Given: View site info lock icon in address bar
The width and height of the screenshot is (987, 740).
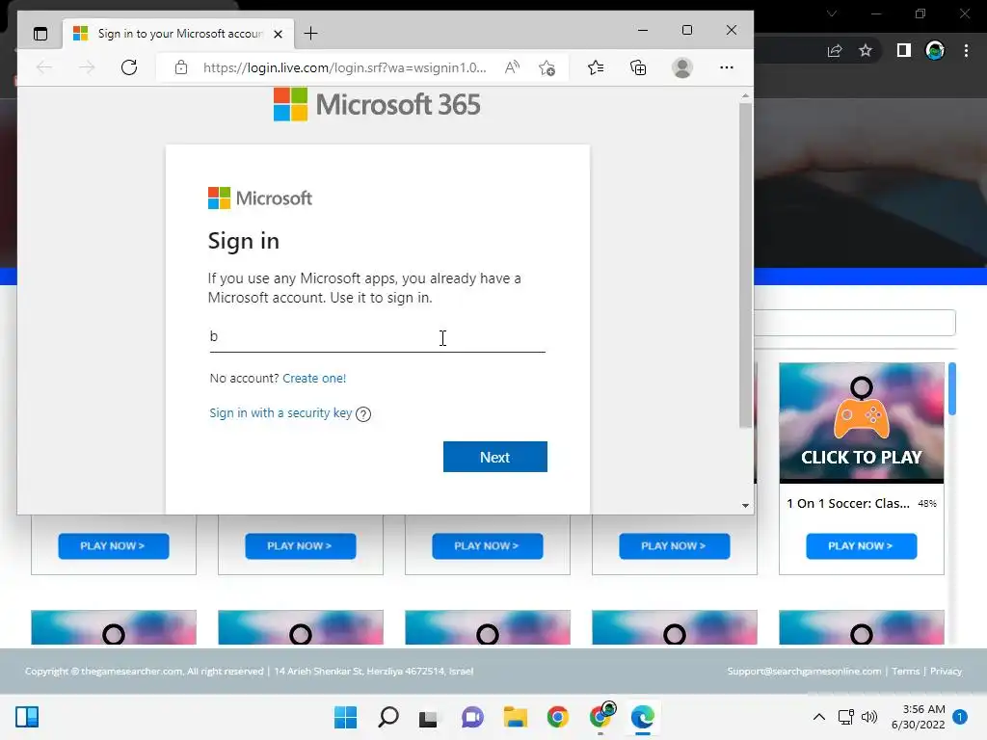Looking at the screenshot, I should point(181,67).
